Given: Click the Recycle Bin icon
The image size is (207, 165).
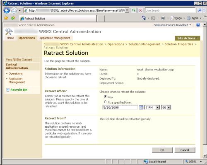Looking at the screenshot, I should [x=8, y=90].
